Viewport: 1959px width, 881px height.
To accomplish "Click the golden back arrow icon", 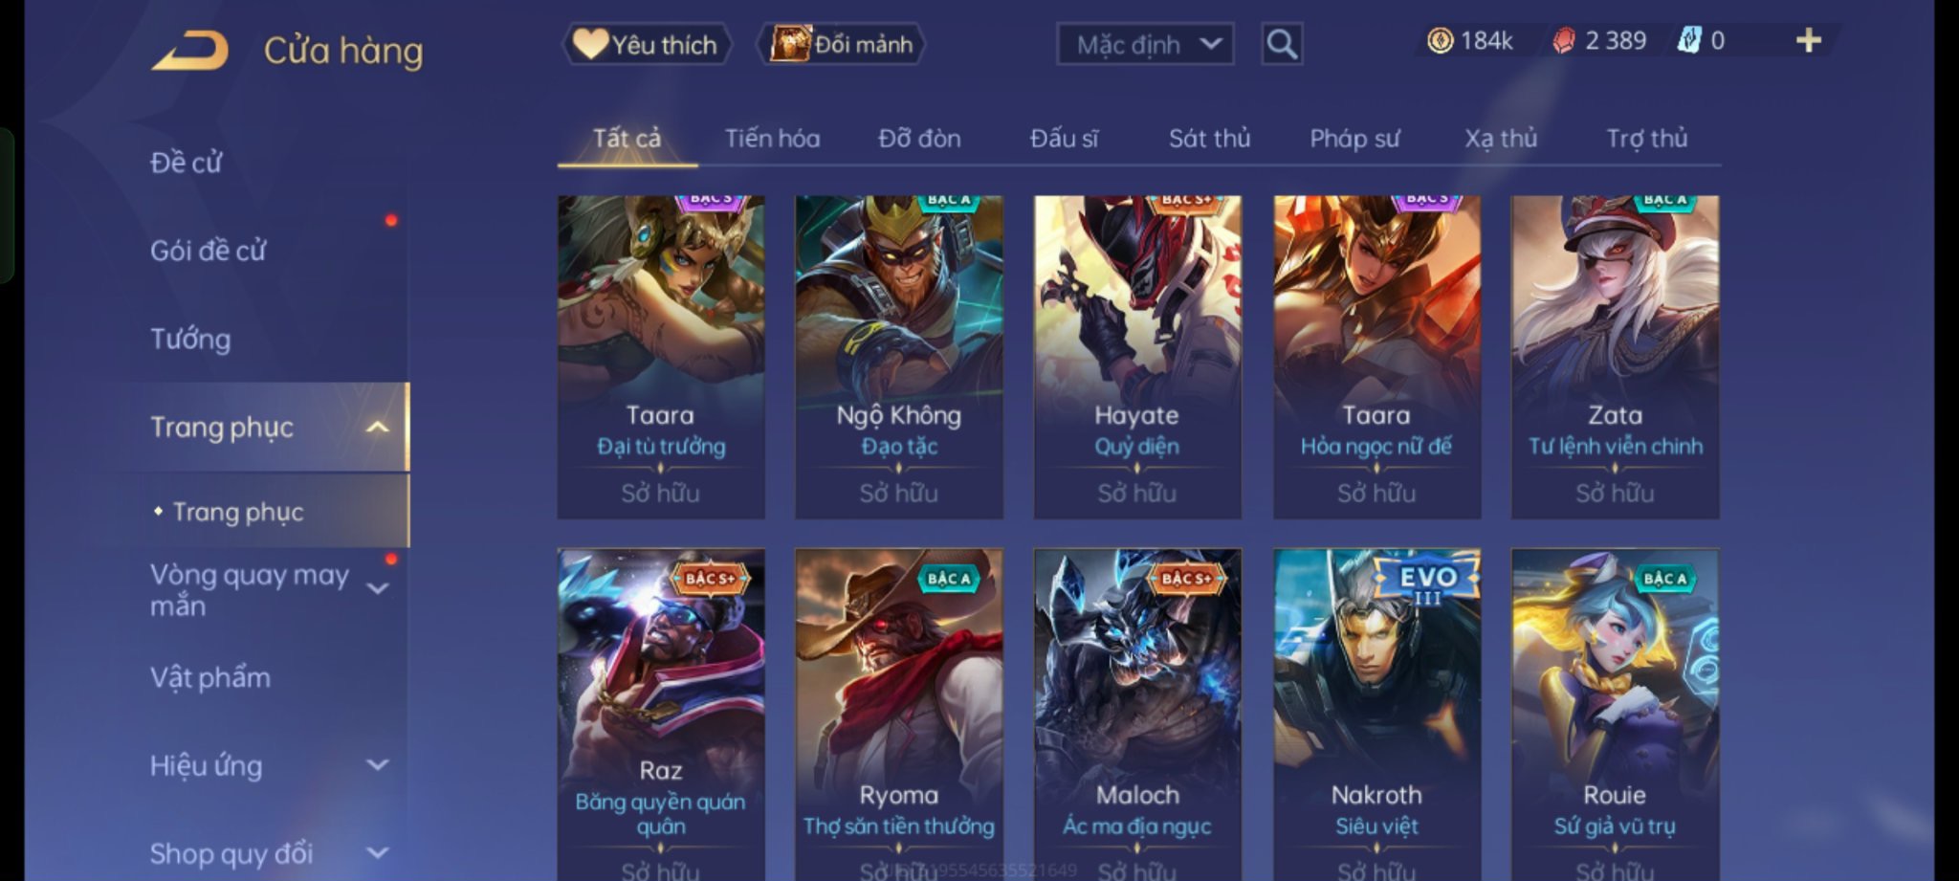I will 189,51.
